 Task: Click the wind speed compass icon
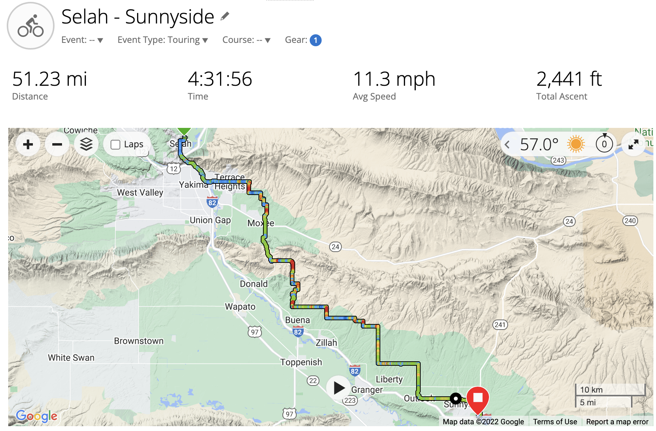click(604, 144)
